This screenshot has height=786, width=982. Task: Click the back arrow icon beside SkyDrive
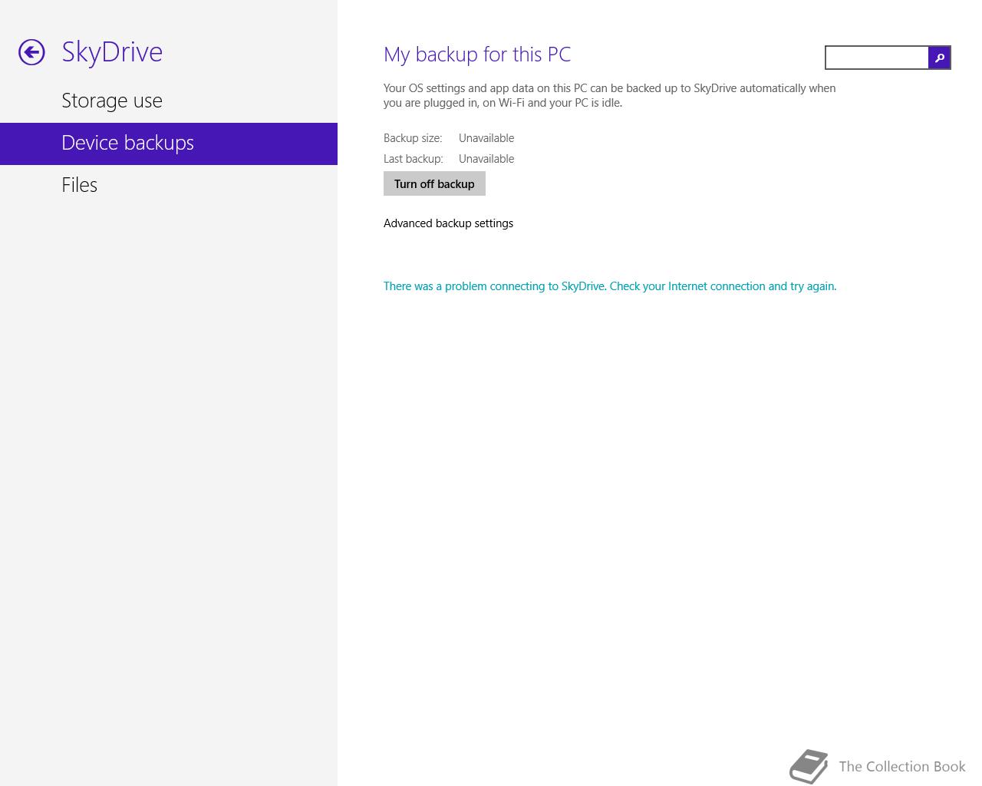click(31, 52)
